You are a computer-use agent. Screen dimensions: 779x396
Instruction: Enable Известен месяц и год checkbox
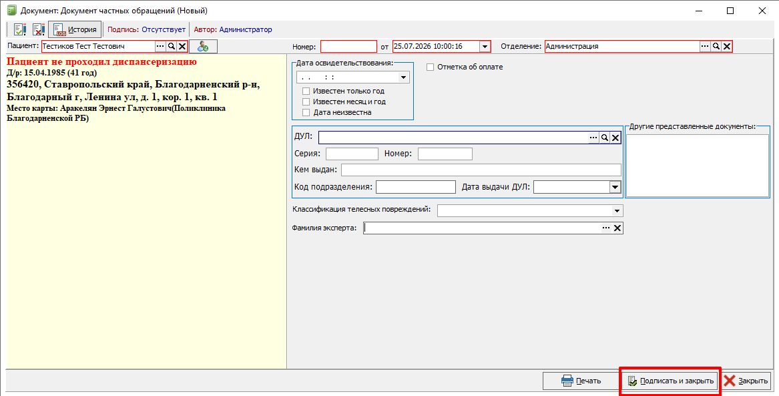click(x=306, y=102)
